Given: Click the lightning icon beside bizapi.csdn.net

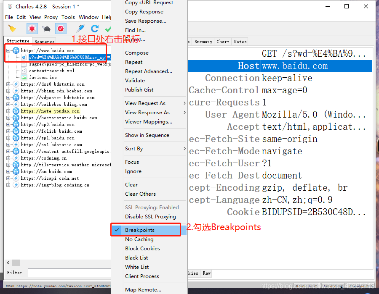Looking at the screenshot, I should 16,178.
